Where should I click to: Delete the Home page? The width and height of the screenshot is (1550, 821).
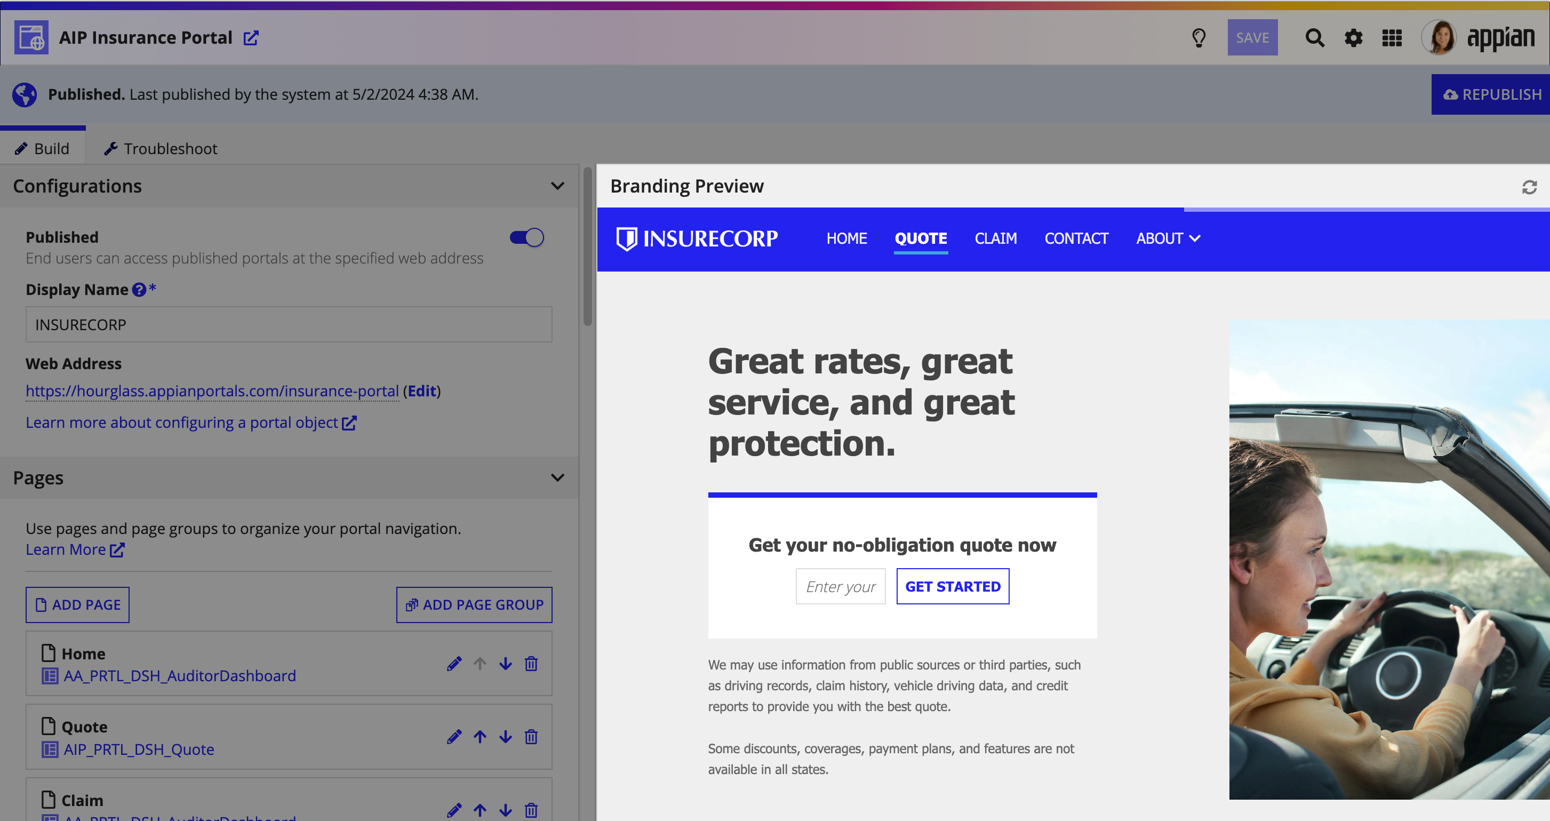pyautogui.click(x=531, y=663)
